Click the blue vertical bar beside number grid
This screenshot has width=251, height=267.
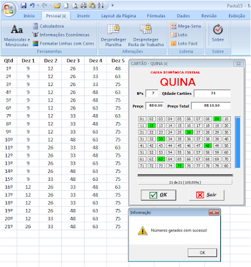(x=238, y=142)
